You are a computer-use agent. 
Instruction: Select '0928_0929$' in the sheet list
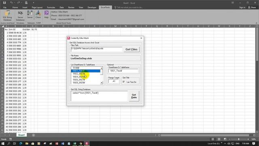pos(85,83)
